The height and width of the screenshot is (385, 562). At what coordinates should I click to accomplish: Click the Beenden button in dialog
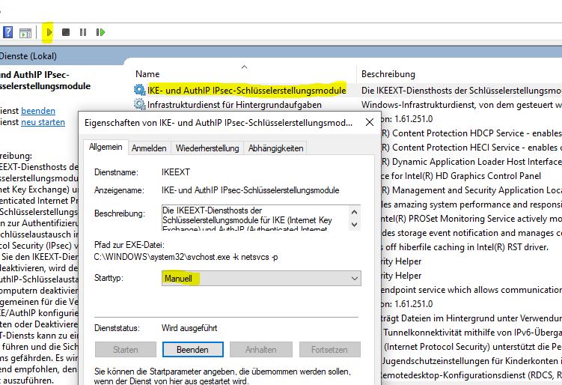[x=193, y=350]
